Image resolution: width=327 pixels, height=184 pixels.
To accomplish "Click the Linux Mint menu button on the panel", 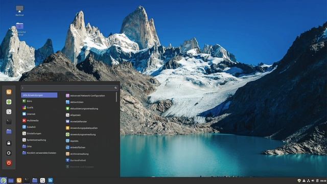I will tap(3, 180).
